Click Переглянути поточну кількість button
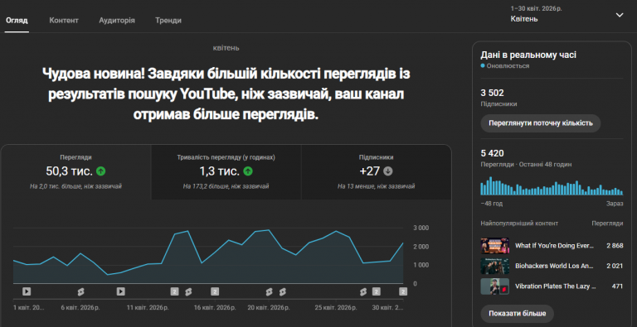 [x=540, y=123]
